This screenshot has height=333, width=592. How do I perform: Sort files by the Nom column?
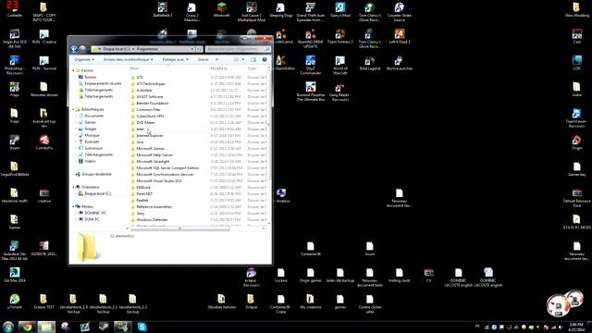(x=134, y=68)
